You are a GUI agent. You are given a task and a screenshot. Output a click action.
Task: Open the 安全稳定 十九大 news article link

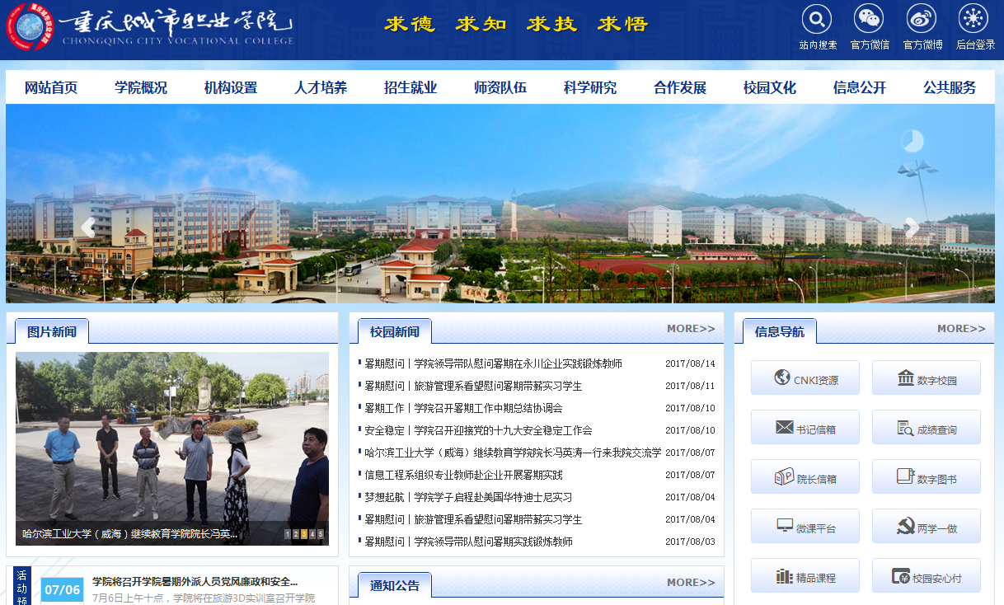point(478,430)
